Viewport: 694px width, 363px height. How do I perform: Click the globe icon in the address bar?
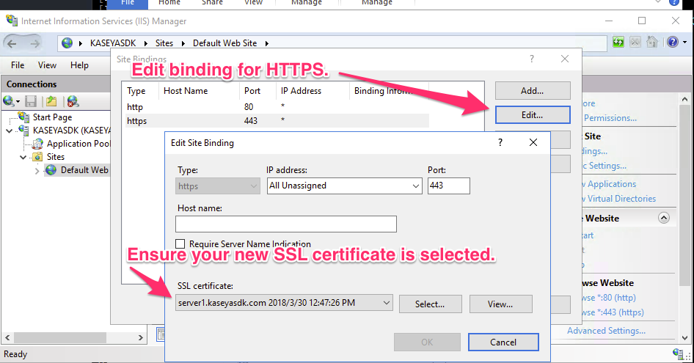(67, 43)
